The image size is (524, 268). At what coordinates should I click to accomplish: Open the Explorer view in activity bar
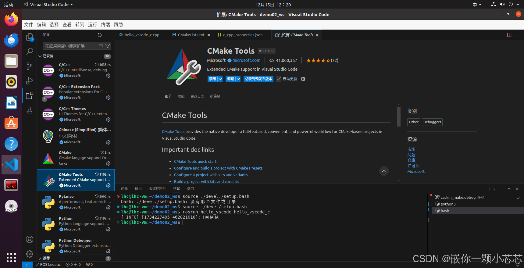coord(30,37)
